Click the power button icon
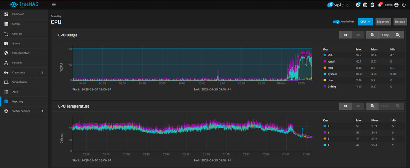 point(404,4)
